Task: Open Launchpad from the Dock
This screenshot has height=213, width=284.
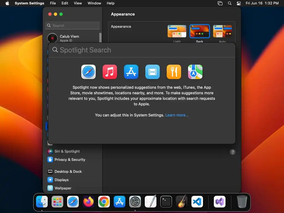Action: pyautogui.click(x=57, y=202)
